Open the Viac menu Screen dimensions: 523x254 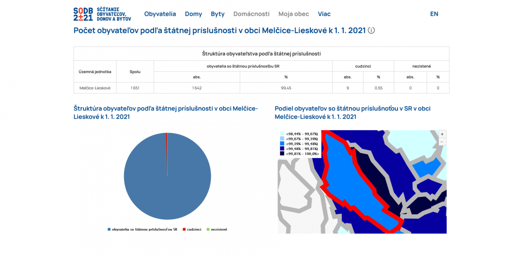(x=324, y=14)
